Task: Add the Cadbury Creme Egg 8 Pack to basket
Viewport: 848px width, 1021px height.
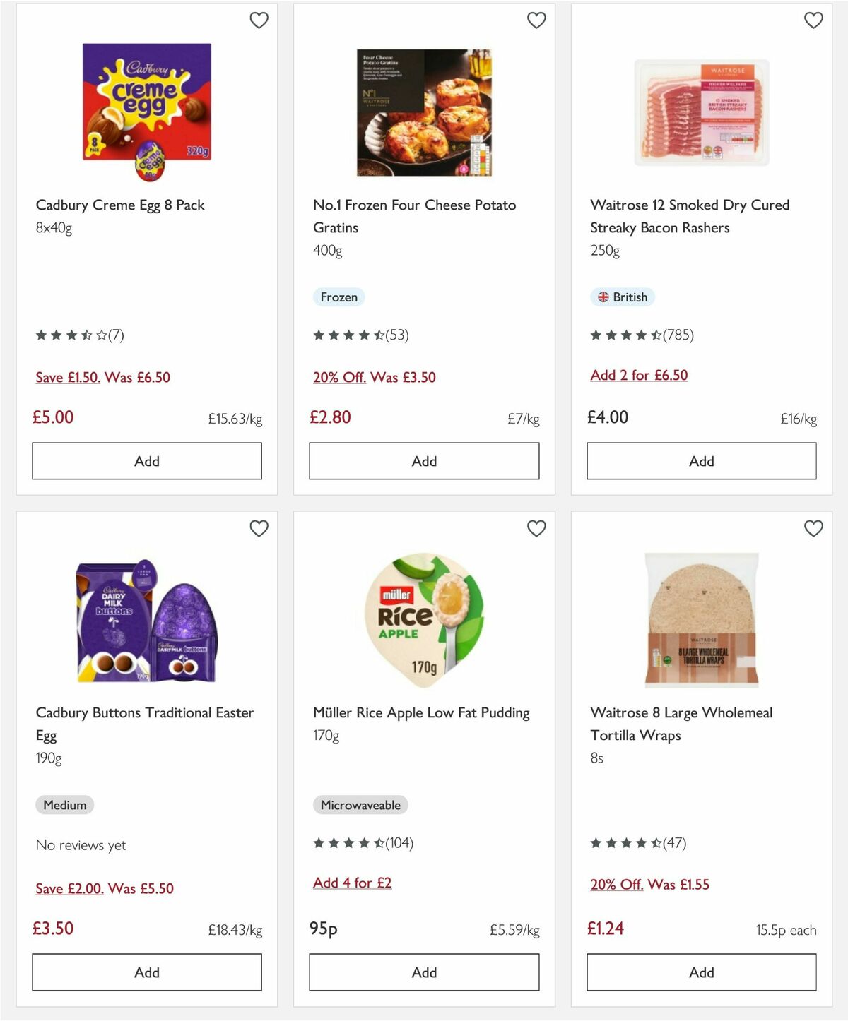Action: coord(146,460)
